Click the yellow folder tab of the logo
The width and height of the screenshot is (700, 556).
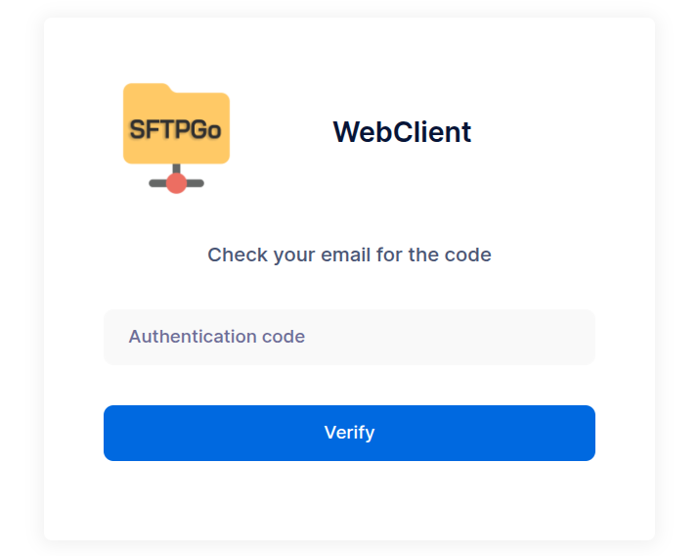[x=146, y=89]
